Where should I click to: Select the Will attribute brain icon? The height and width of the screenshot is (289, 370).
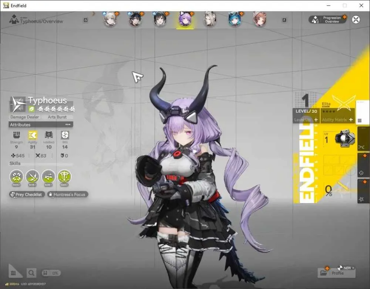point(65,135)
